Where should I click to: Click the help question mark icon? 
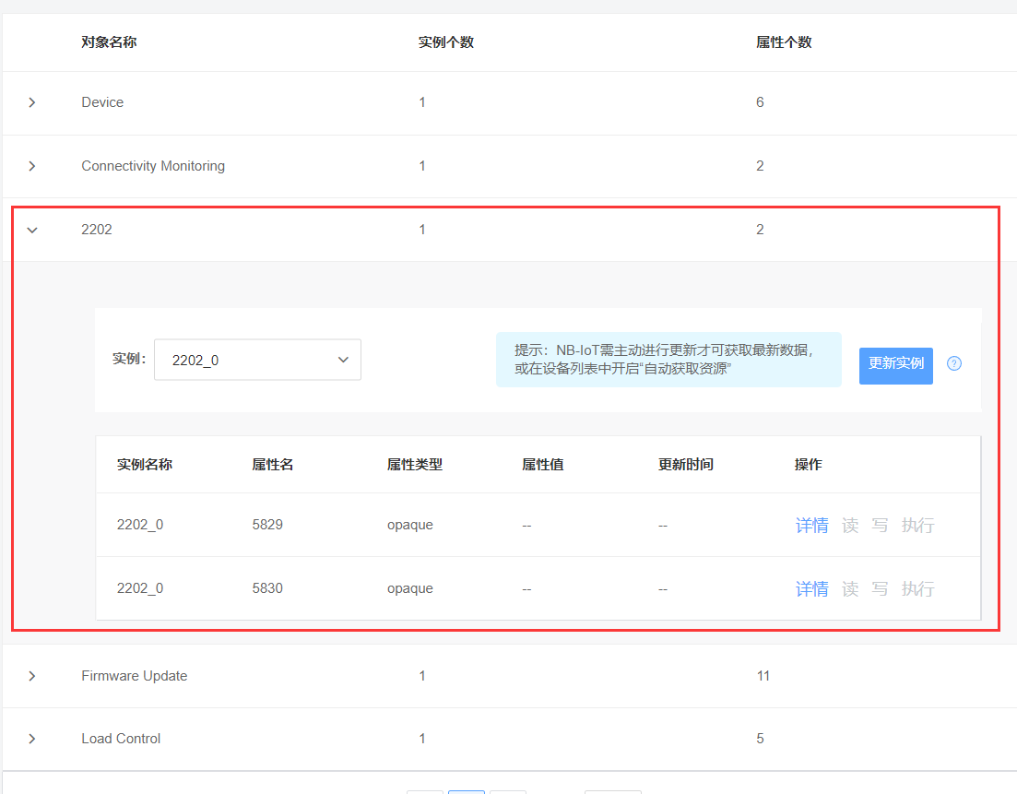pyautogui.click(x=954, y=363)
